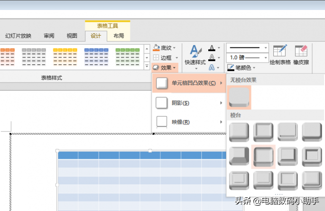Expand the 底纹 shading dropdown arrow
The image size is (325, 211).
point(174,48)
